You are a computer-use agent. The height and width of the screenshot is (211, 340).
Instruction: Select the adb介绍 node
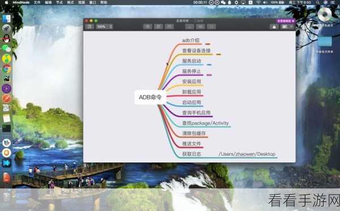click(190, 41)
